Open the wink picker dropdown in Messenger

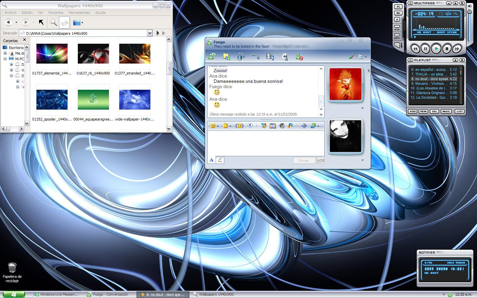(x=230, y=126)
